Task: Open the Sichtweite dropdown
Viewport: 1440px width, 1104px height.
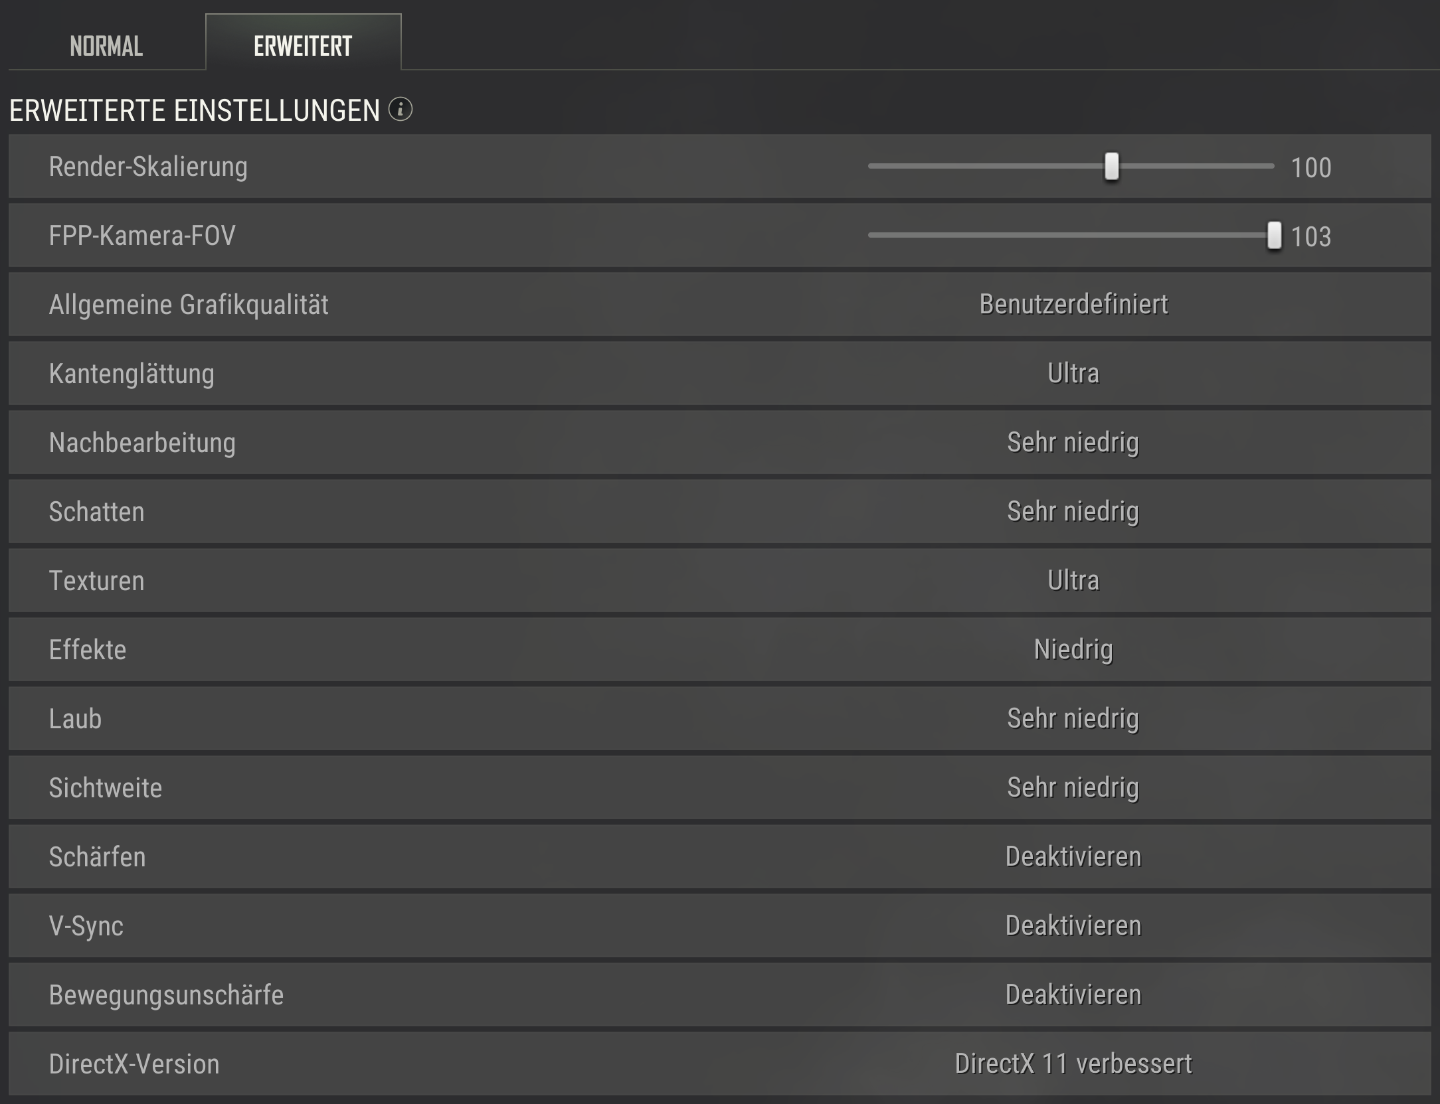Action: (x=1073, y=787)
